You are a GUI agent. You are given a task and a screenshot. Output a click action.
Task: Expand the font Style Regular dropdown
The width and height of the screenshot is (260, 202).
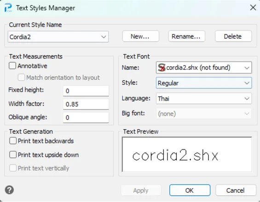(x=204, y=83)
